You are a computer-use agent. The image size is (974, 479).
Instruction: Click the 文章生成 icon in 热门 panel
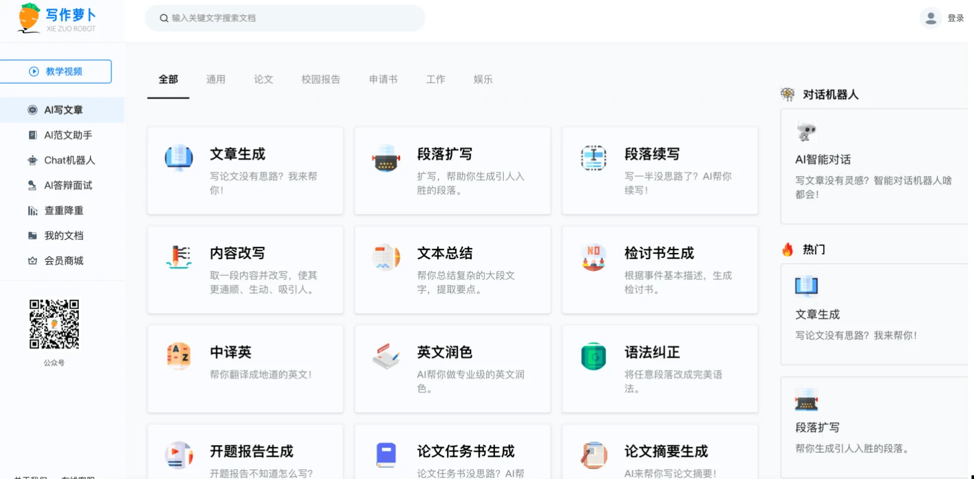coord(806,286)
